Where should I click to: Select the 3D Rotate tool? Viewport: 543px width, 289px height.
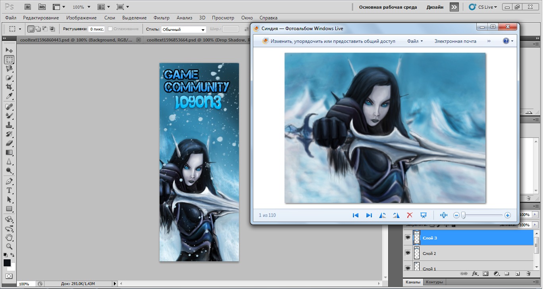9,219
